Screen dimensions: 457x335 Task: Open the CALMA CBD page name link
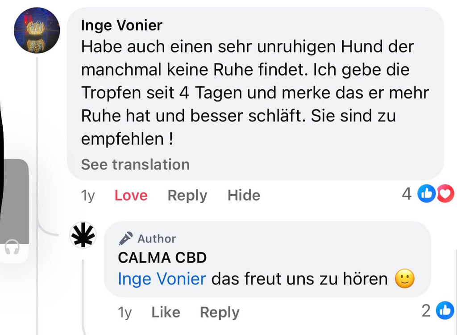[162, 258]
